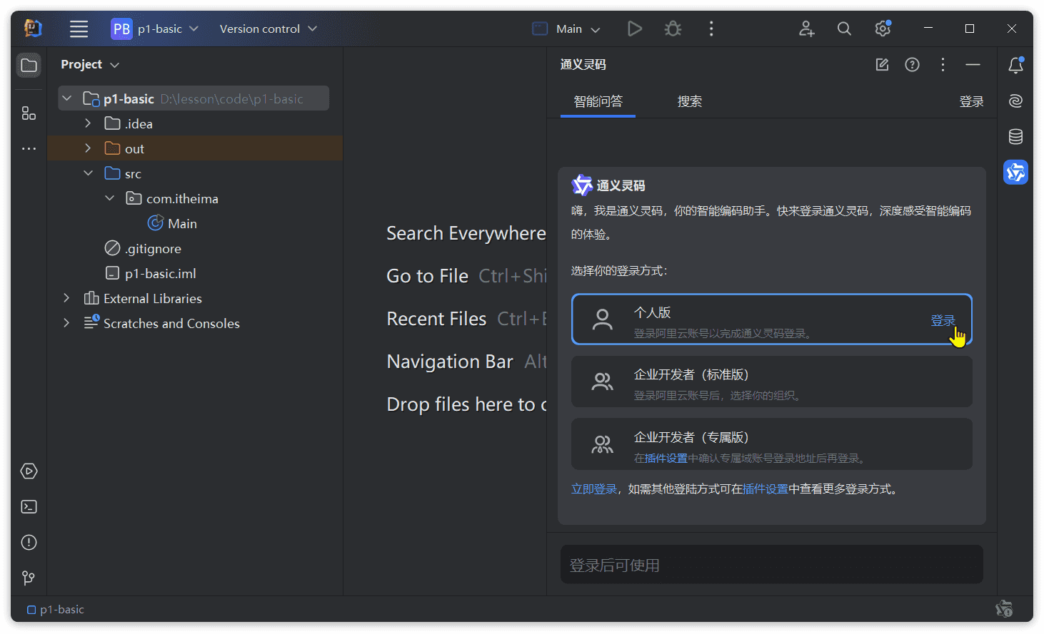Select the .gitignore file
1044x634 pixels.
point(143,248)
